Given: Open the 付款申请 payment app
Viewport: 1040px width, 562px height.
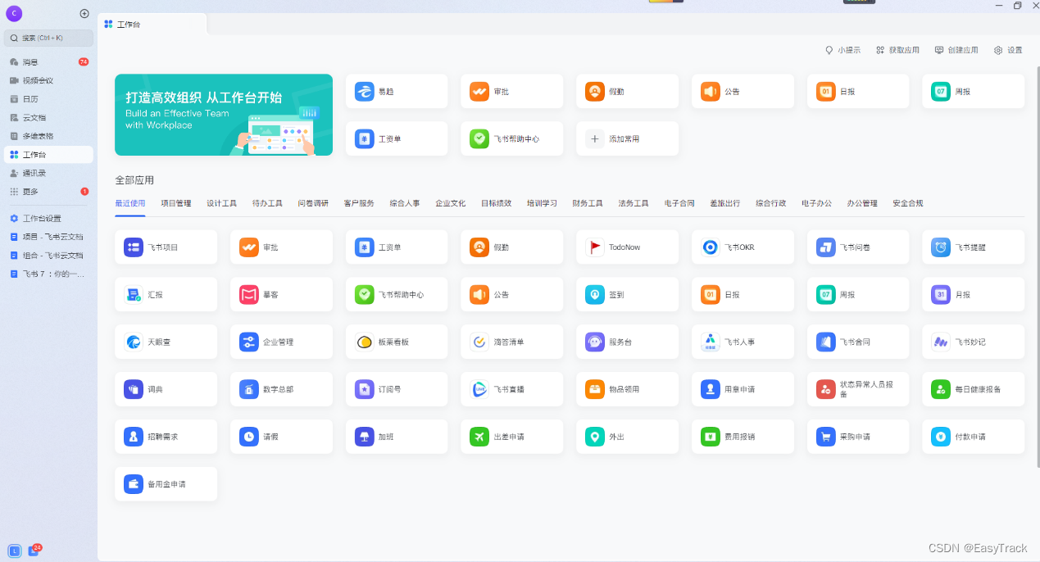Looking at the screenshot, I should pos(973,437).
